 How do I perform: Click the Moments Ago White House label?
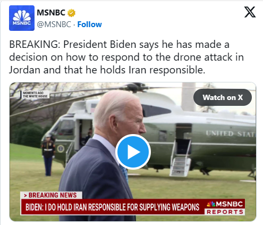(x=35, y=95)
